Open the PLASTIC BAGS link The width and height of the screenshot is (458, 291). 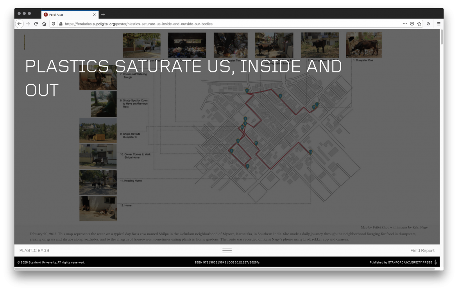[34, 250]
